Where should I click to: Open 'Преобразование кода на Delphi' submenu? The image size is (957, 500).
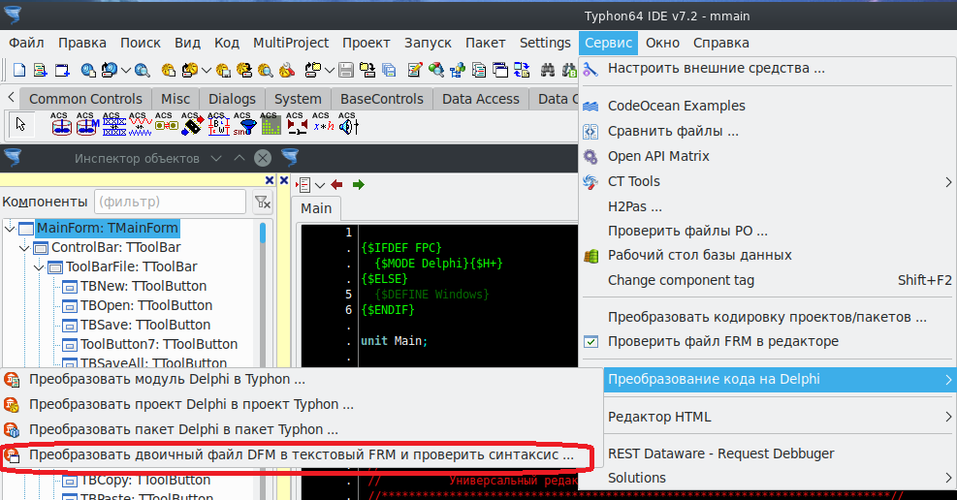coord(780,379)
